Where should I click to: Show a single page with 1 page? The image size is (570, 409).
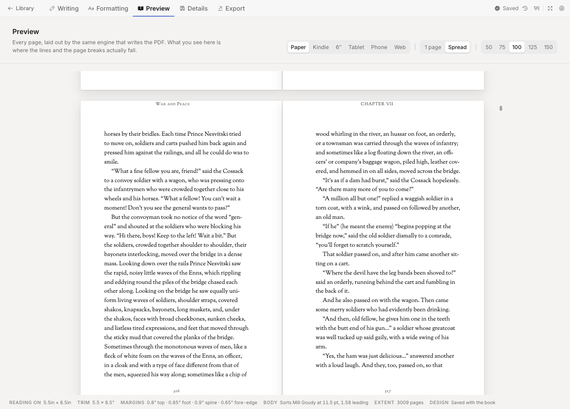click(433, 47)
